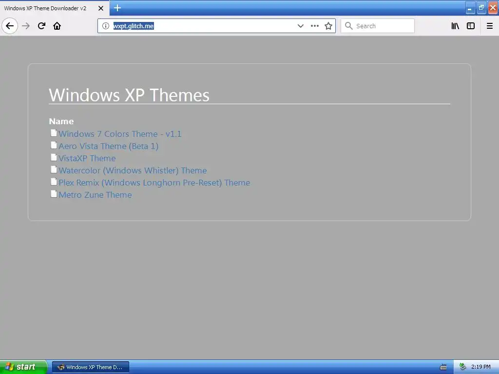Click file icon beside Aero Vista Theme
Screen dimensions: 499x374
pos(54,145)
